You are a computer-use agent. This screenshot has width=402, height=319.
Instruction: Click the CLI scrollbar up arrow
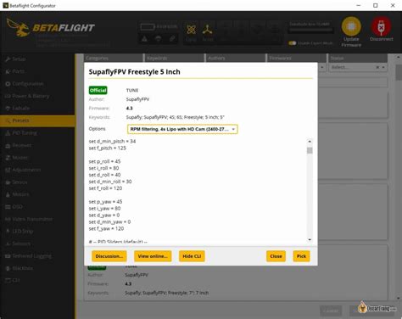coord(310,141)
